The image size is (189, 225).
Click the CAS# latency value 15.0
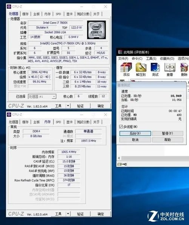point(69,161)
